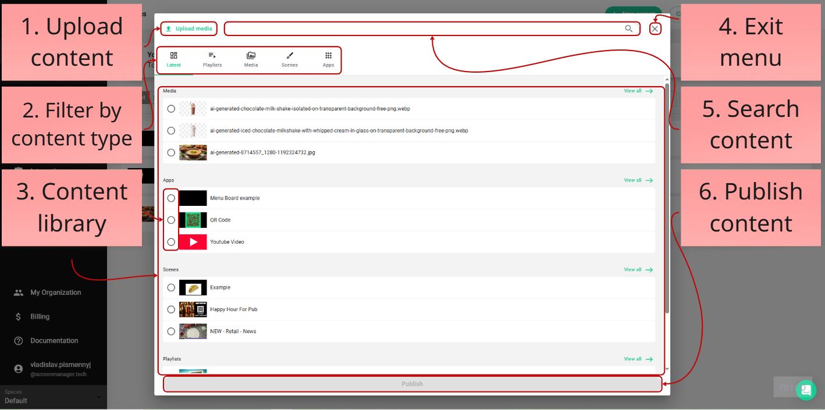Click the Example scene taco thumbnail
The height and width of the screenshot is (410, 825).
click(x=193, y=287)
